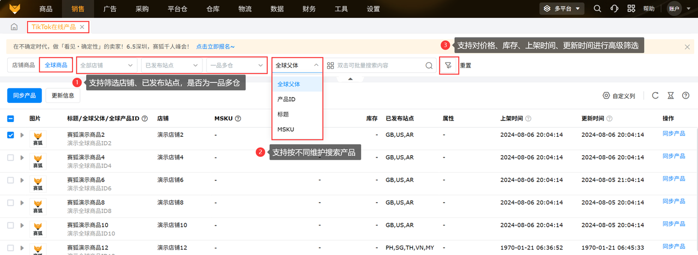Image resolution: width=698 pixels, height=255 pixels.
Task: Click 重置 to reset filters
Action: [x=465, y=65]
